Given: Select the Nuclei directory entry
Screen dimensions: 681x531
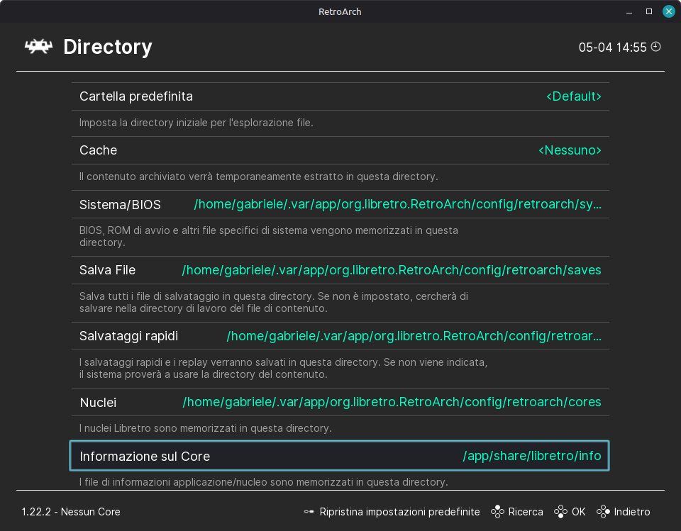Looking at the screenshot, I should [340, 402].
